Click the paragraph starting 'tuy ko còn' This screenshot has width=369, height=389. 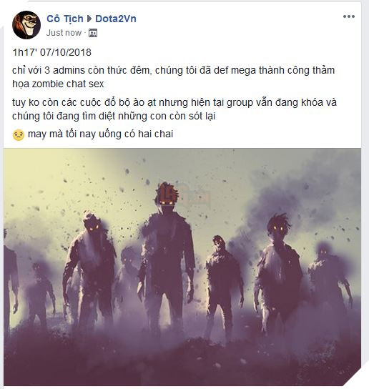(174, 109)
